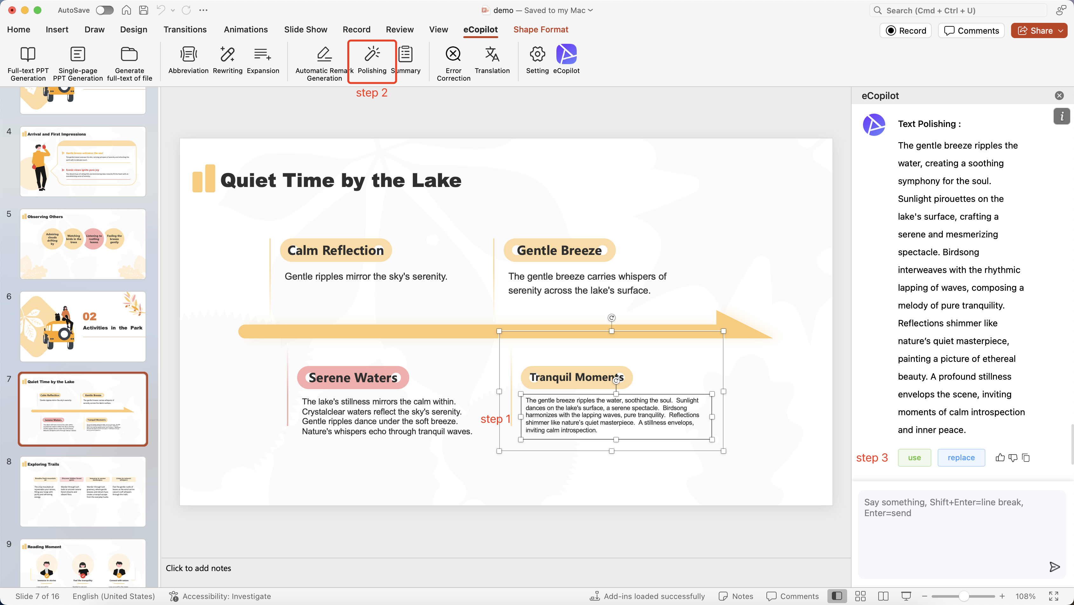Give thumbs up on the polished text
The height and width of the screenshot is (605, 1074).
999,458
